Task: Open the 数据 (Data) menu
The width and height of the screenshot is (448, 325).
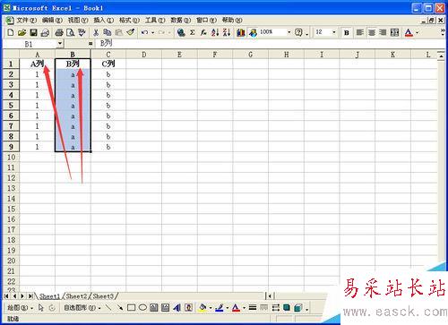Action: coord(180,20)
